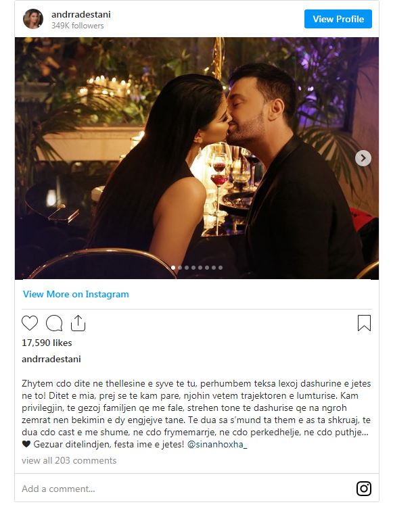This screenshot has width=414, height=515.
Task: Select the first carousel dot indicator
Action: (x=173, y=268)
